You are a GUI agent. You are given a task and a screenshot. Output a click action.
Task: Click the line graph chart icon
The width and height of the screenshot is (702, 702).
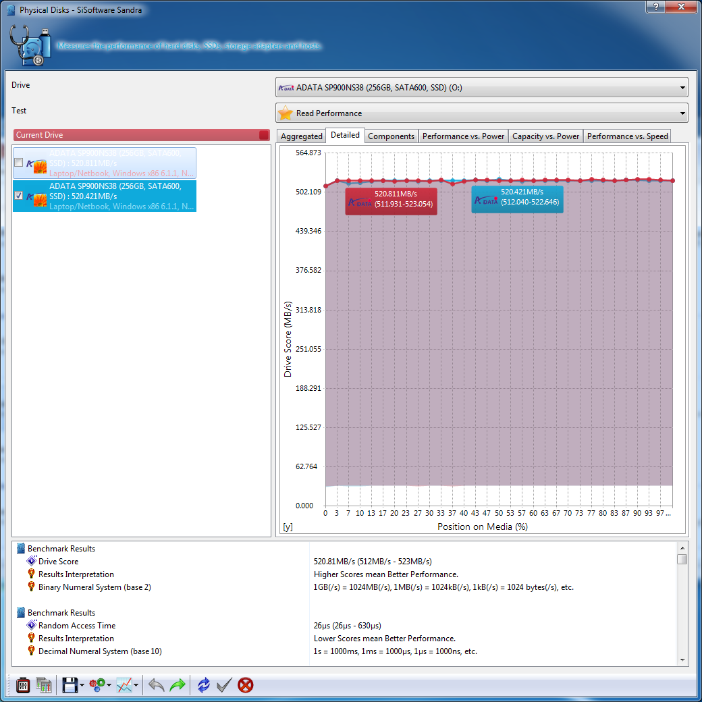(124, 685)
